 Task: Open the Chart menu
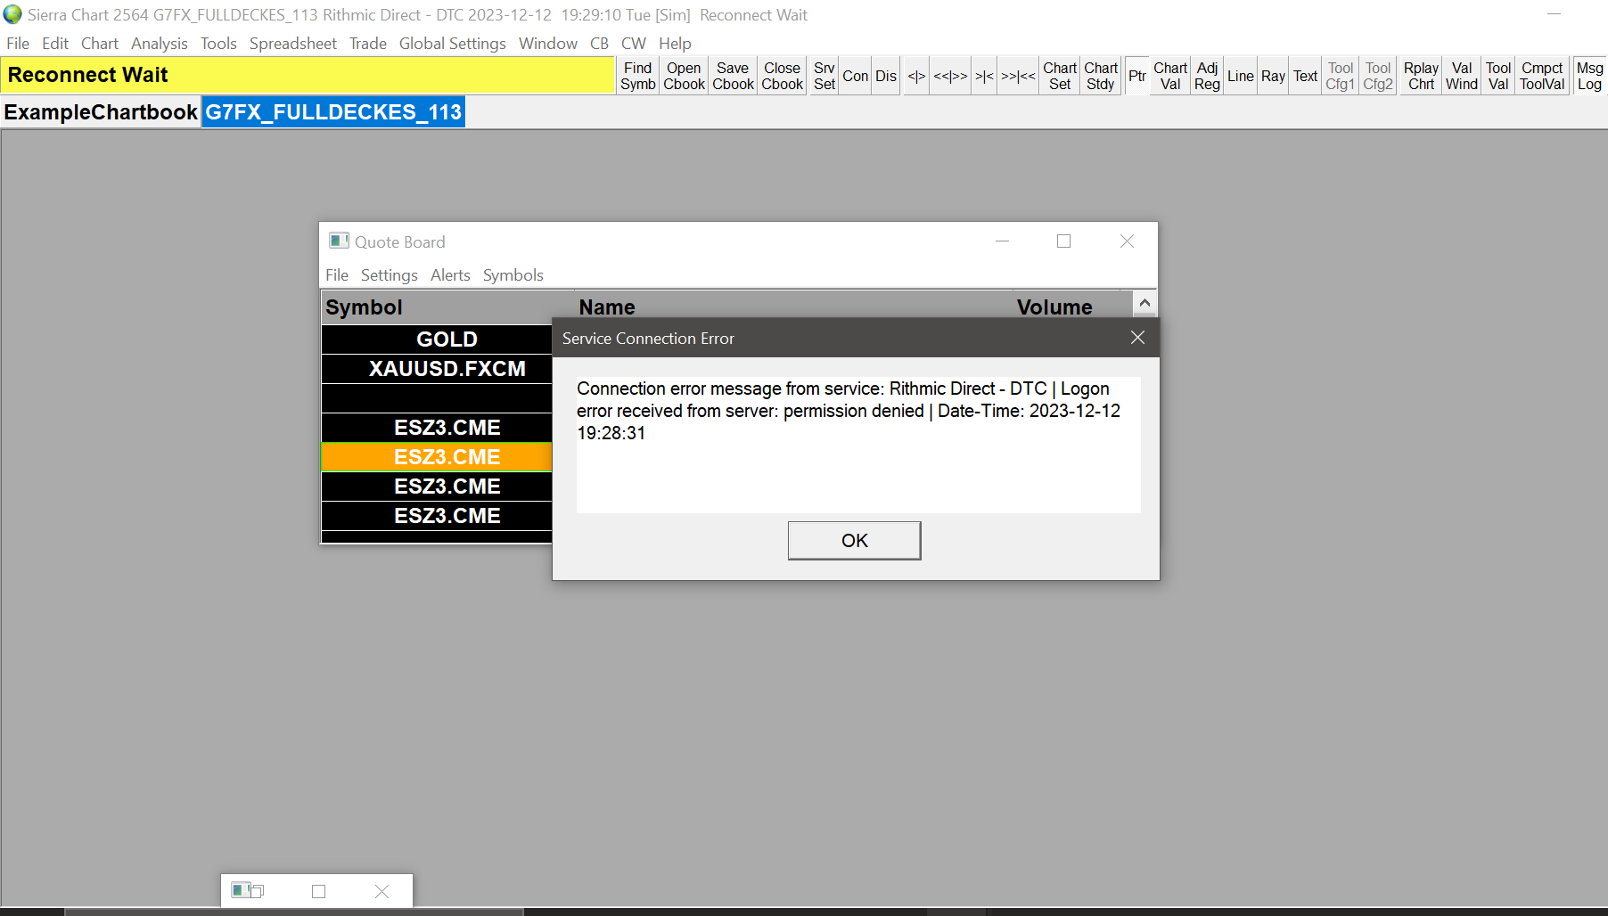tap(100, 44)
